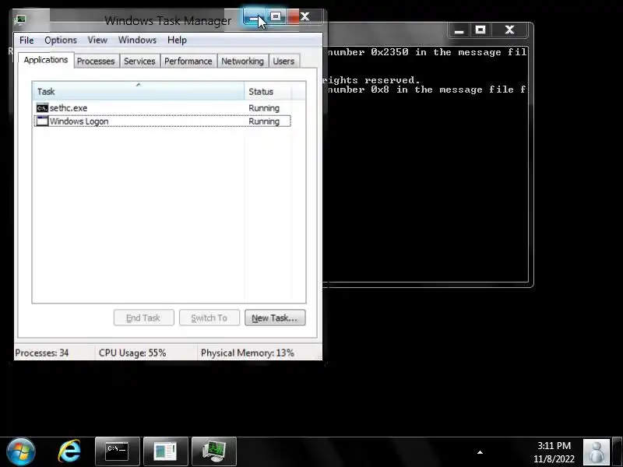Maximize the Windows Task Manager window

pos(276,16)
